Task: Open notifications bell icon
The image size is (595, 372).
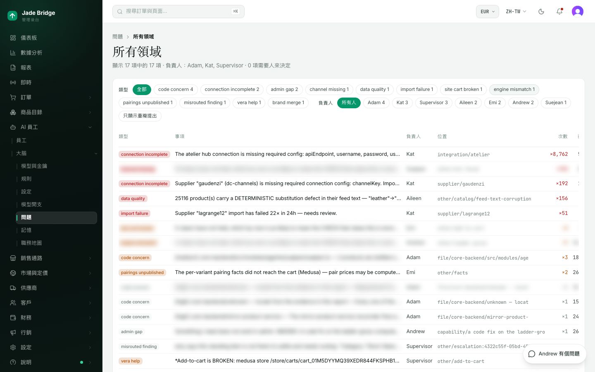Action: [x=559, y=12]
